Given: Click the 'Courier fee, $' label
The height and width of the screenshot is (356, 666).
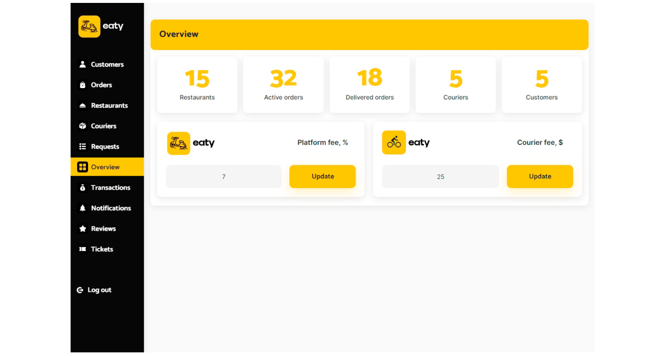Looking at the screenshot, I should (540, 142).
